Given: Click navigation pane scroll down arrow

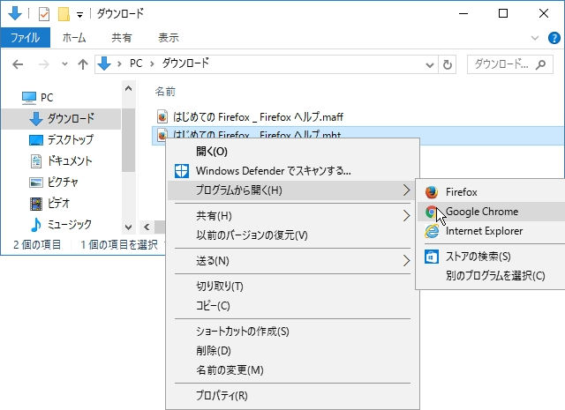Looking at the screenshot, I should [129, 227].
